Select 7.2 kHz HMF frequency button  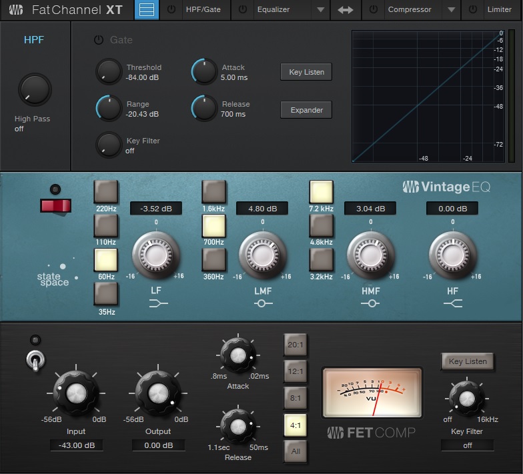(322, 192)
